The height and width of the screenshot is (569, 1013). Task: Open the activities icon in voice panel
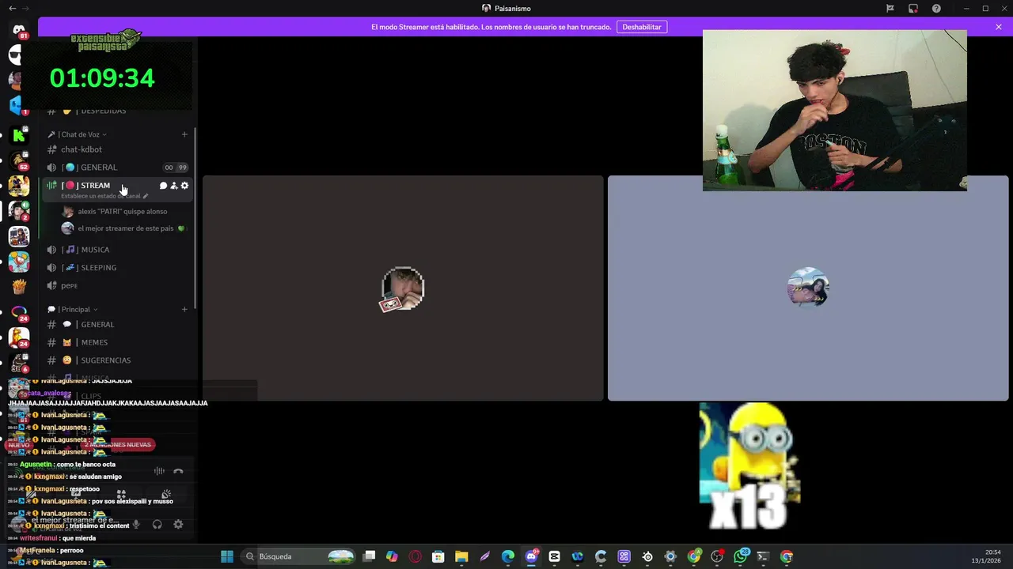click(x=121, y=495)
